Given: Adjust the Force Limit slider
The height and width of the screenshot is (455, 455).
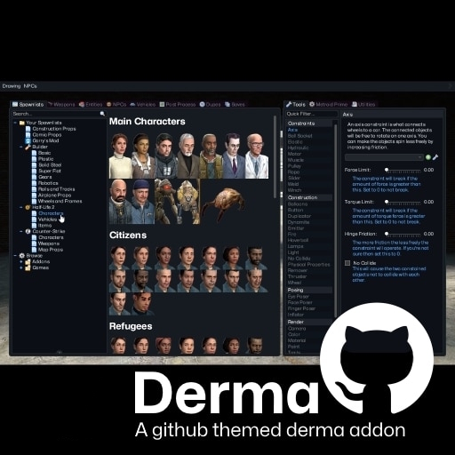Looking at the screenshot, I should pos(403,170).
